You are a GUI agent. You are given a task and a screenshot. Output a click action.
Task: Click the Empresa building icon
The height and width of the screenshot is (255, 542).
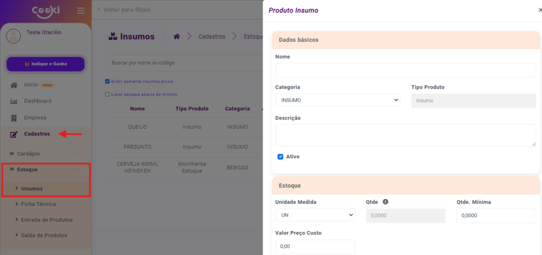14,118
